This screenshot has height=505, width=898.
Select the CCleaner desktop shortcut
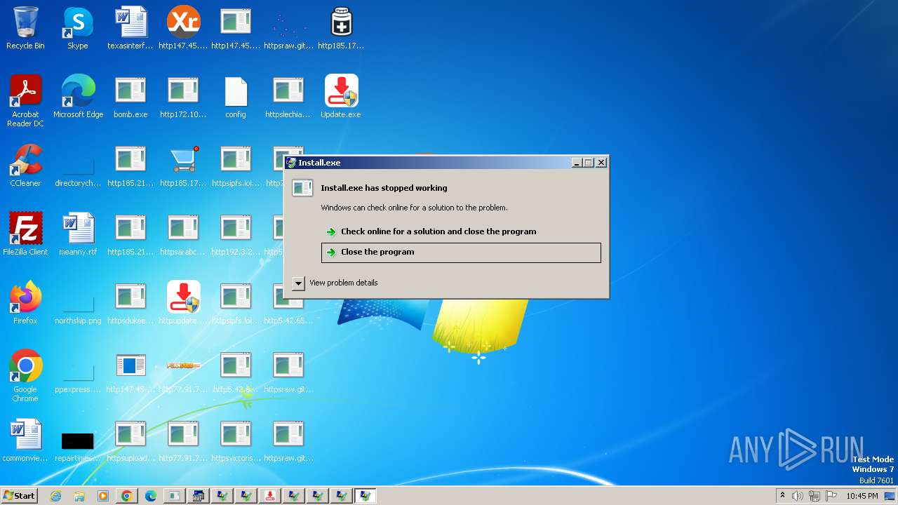click(x=25, y=166)
